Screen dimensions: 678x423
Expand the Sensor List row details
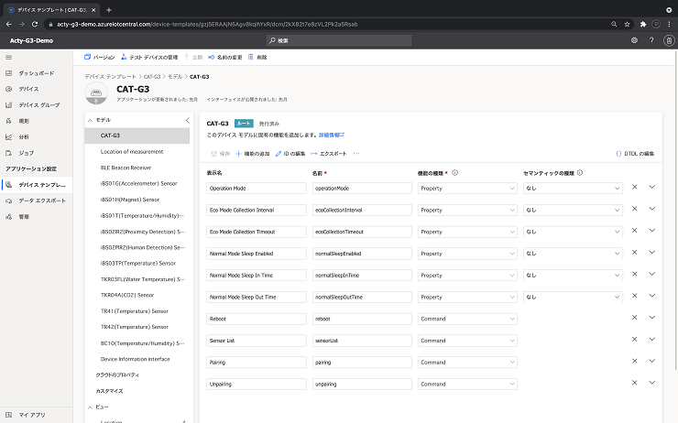coord(652,339)
